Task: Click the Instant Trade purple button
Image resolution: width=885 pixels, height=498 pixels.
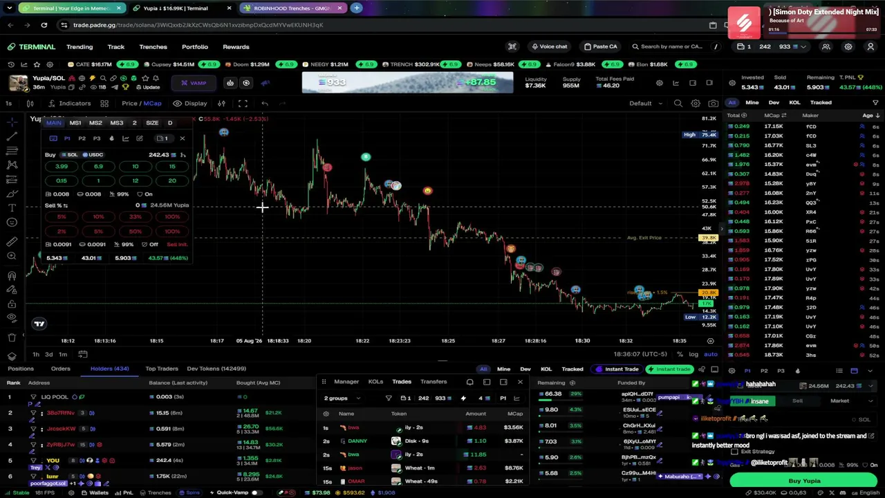Action: 617,369
